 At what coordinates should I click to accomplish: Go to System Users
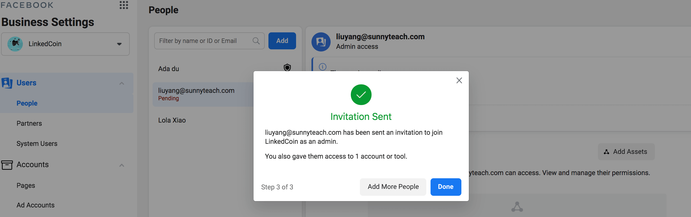37,144
